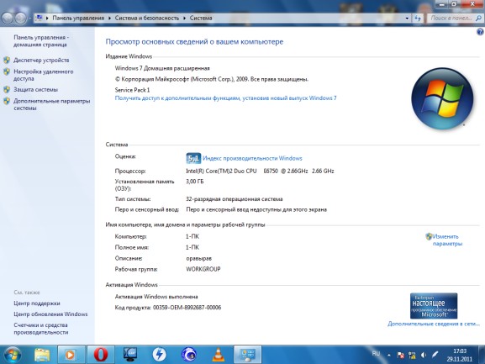This screenshot has height=364, width=485.
Task: Open the Windows Start button
Action: pos(13,355)
